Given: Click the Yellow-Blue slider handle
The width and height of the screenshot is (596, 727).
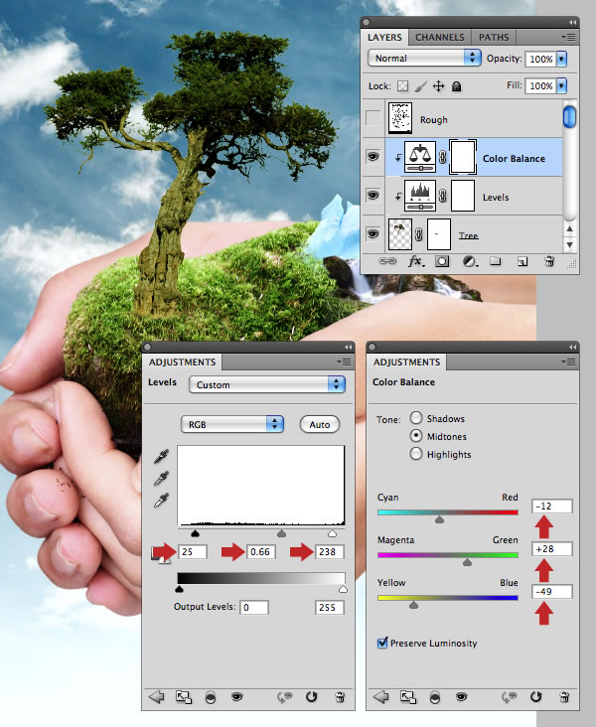Looking at the screenshot, I should point(413,605).
